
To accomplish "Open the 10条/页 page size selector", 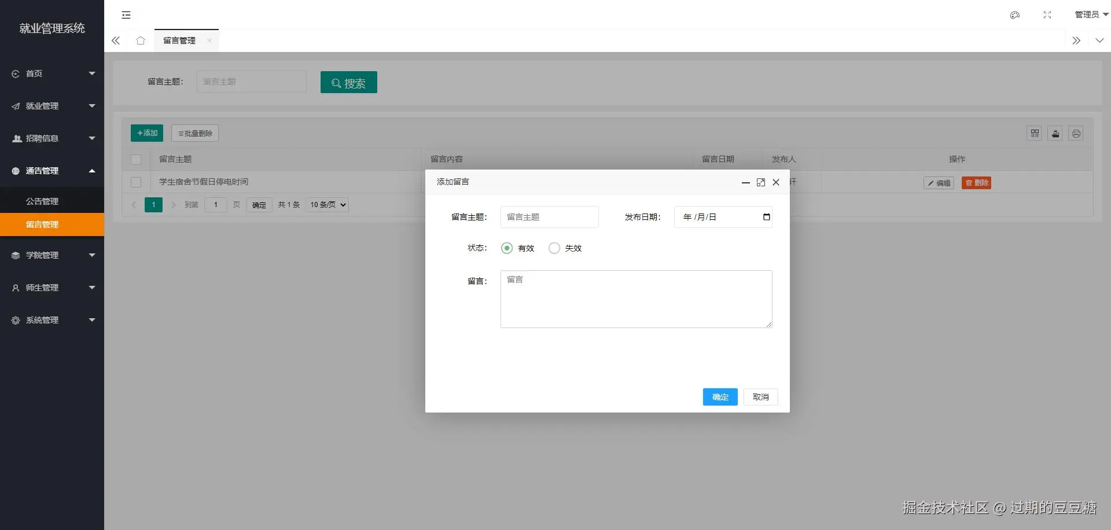I will 326,204.
